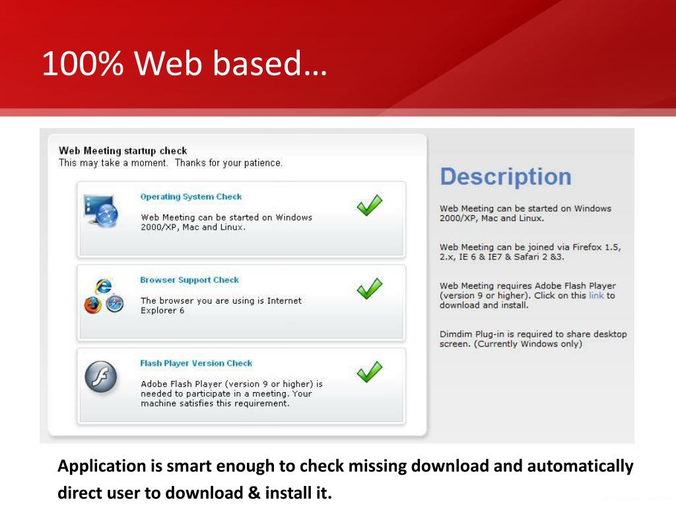Click the text 'This may take a moment. Thanks for your patience.'
The width and height of the screenshot is (676, 507).
click(x=171, y=163)
